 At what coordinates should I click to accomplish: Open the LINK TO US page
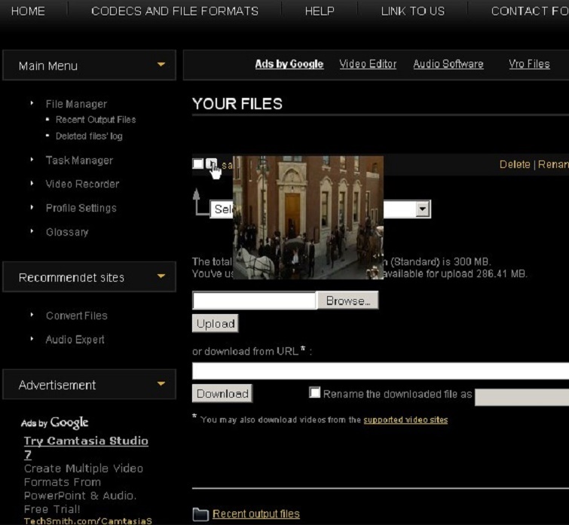pyautogui.click(x=412, y=11)
